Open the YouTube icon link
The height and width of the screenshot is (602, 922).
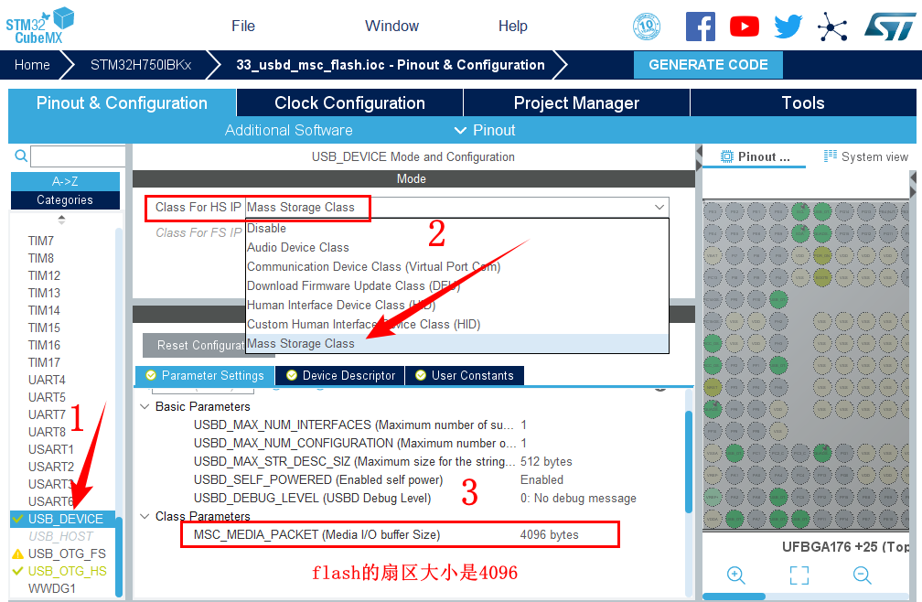click(x=745, y=26)
